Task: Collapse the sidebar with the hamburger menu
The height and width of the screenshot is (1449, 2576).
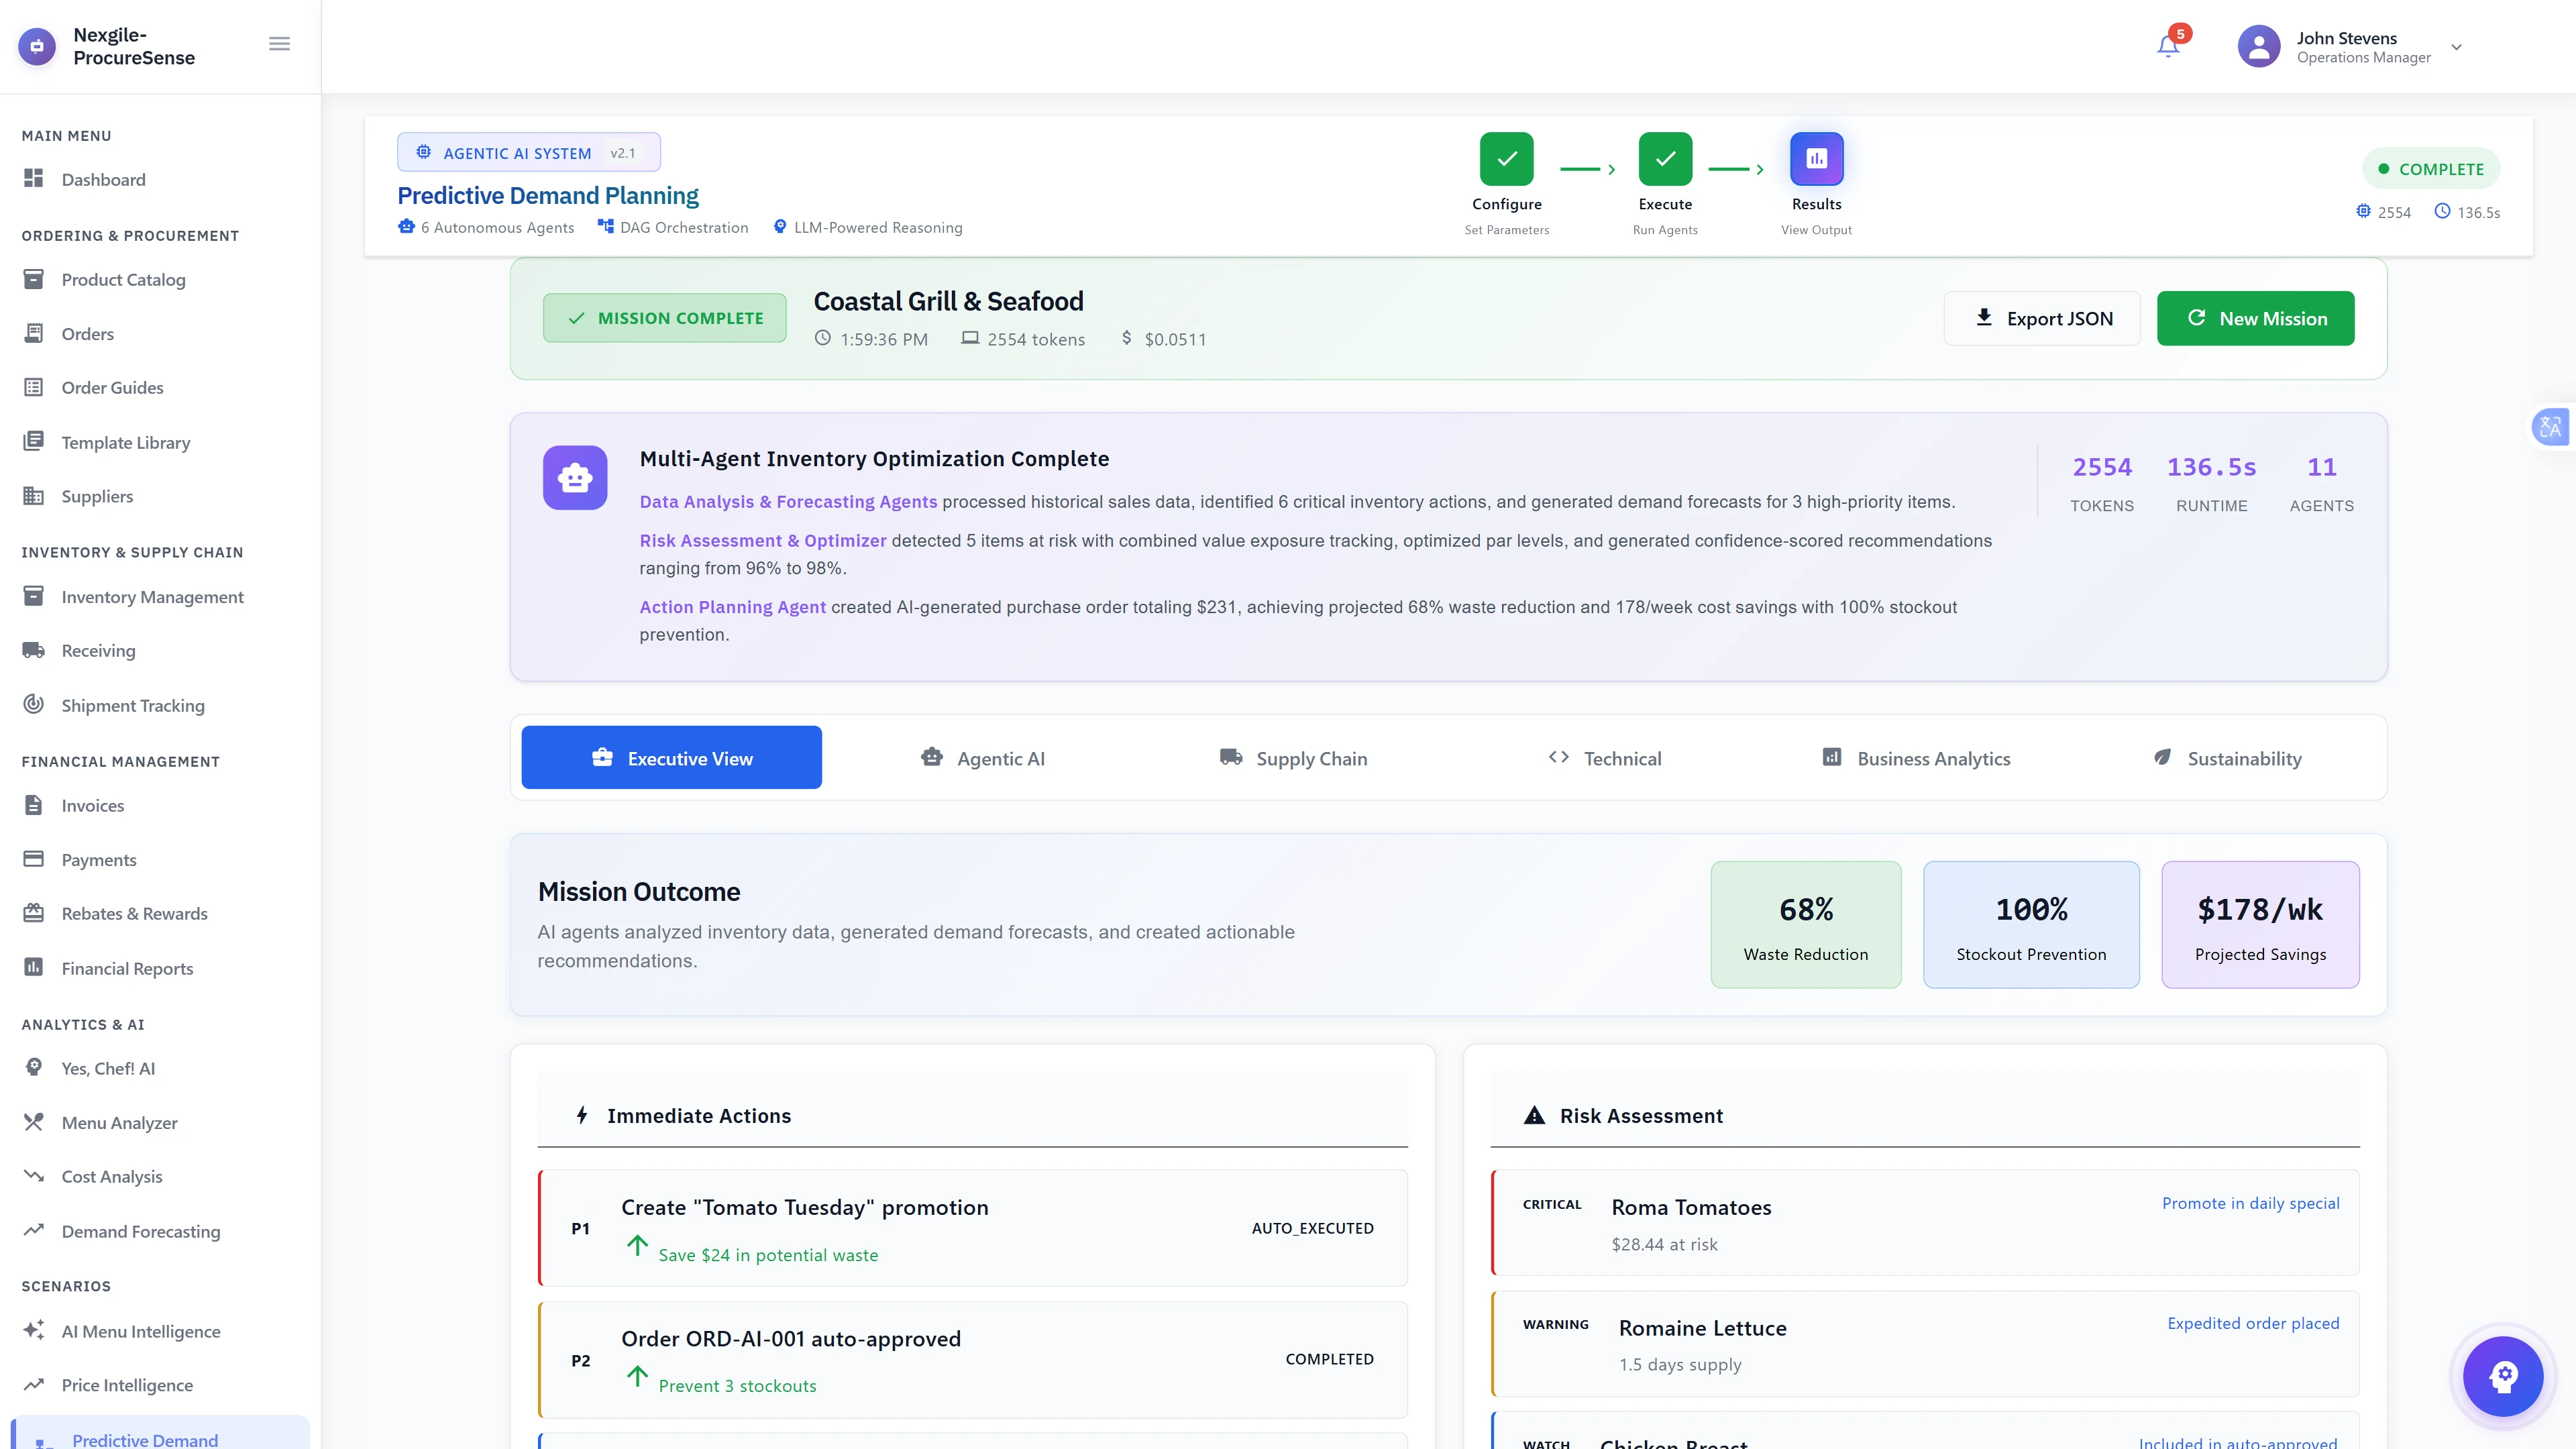Action: pyautogui.click(x=279, y=43)
